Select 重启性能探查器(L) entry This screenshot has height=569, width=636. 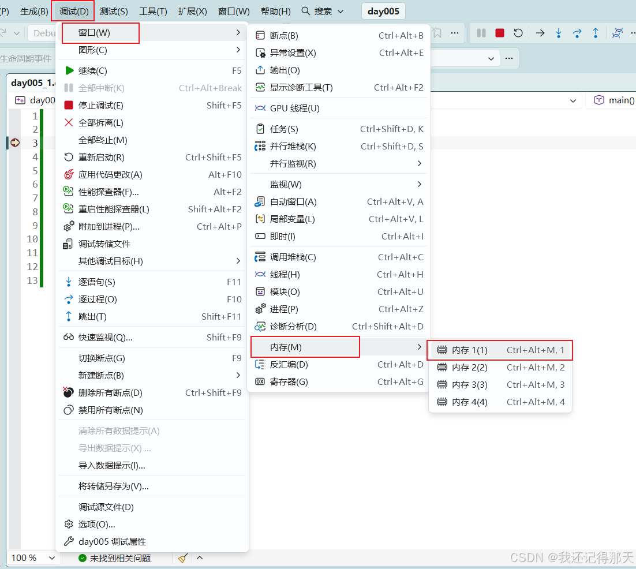pos(152,209)
